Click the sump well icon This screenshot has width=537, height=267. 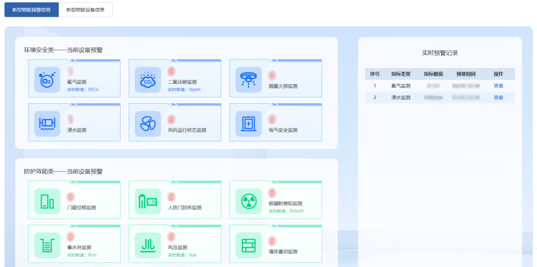[x=47, y=245]
